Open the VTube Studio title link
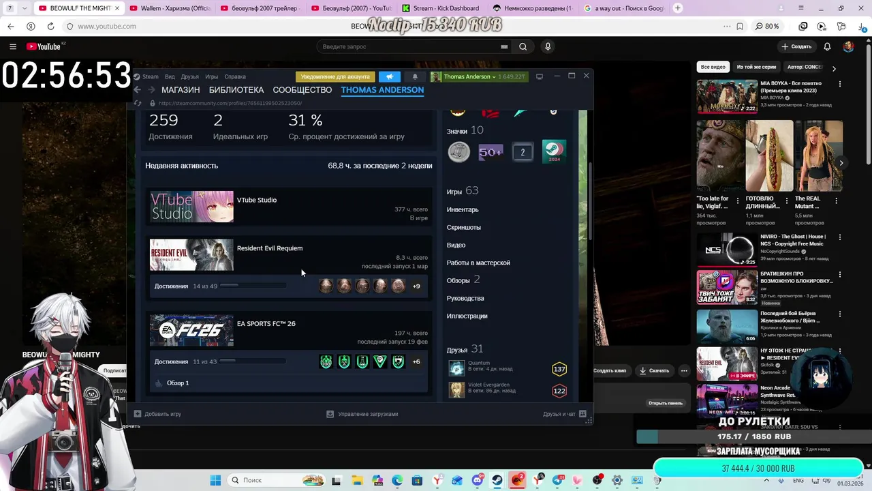 (x=257, y=200)
